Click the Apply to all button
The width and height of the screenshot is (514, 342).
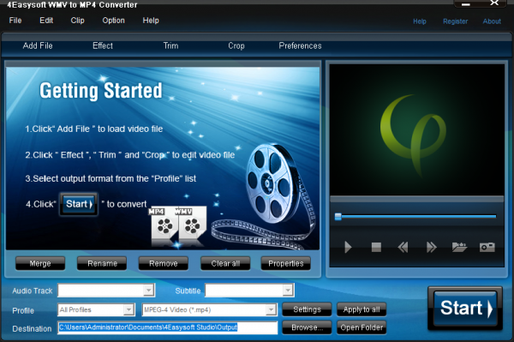362,309
